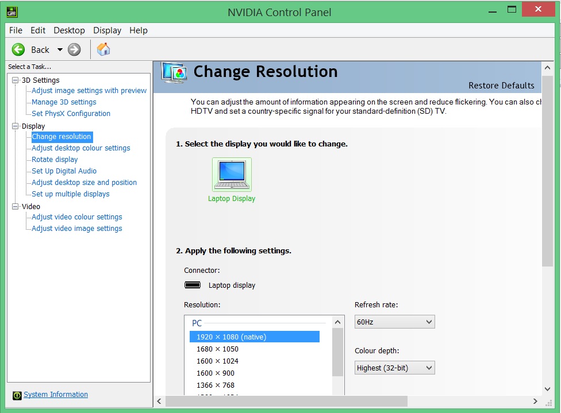Click the resolution list scroll-up arrow
This screenshot has height=413, width=561.
point(338,322)
